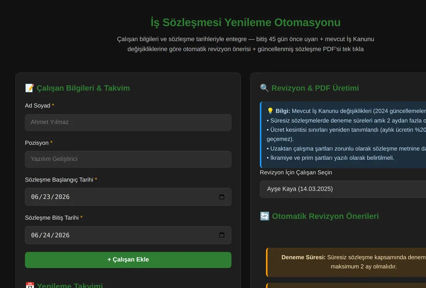Click the Revizyon & PDF Üretimi heading
Screen dimensions: 426x288
[315, 88]
